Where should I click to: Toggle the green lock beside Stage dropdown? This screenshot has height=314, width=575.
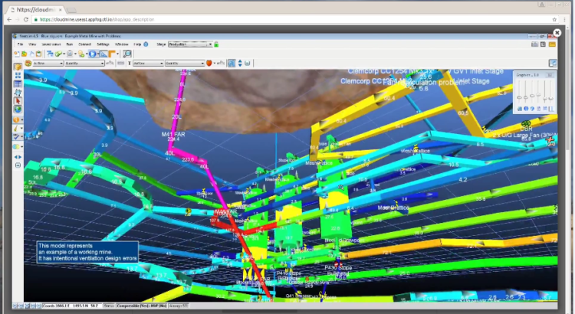pos(216,44)
